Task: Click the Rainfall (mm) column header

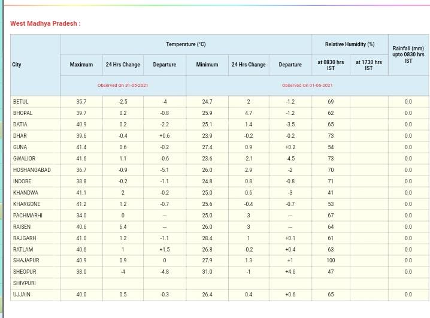Action: 408,54
